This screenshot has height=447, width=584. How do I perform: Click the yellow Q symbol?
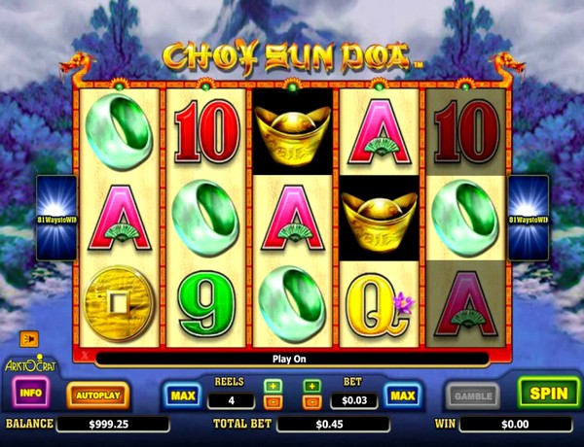378,304
